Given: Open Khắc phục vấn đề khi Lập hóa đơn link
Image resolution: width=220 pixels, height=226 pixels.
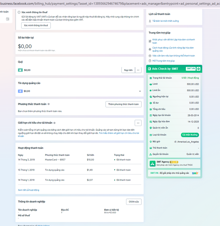Looking at the screenshot, I should coord(174,41).
